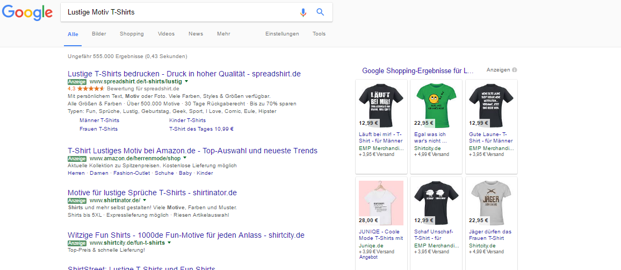Click Junique.de seller name
The width and height of the screenshot is (621, 270).
[371, 246]
